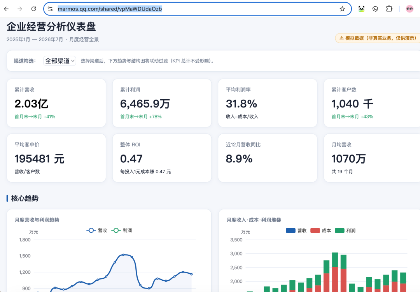
Task: Click the 营收/客户数 caption
Action: coord(27,172)
